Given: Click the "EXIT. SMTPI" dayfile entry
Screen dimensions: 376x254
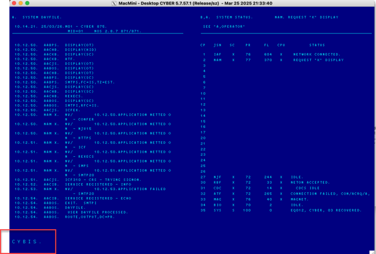Looking at the screenshot, I should click(81, 203).
